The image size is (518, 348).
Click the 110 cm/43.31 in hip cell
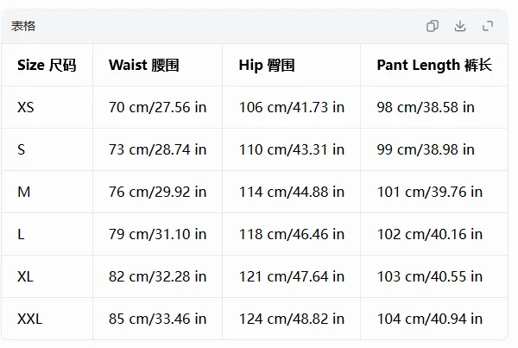pos(292,149)
